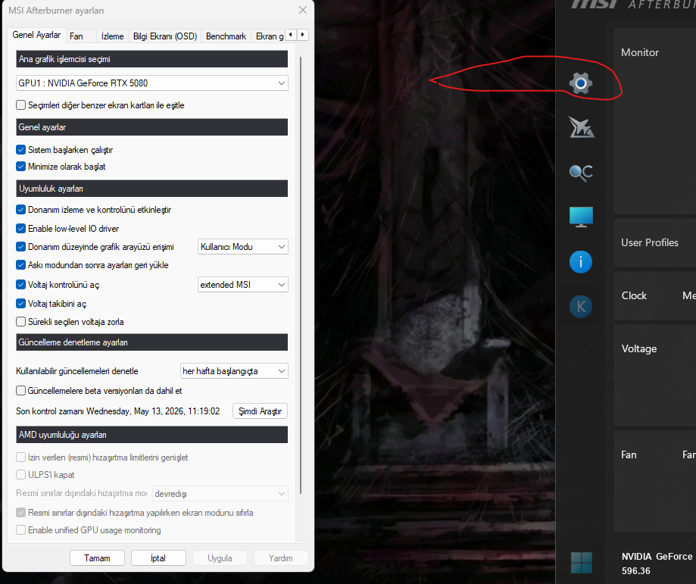Viewport: 696px width, 584px height.
Task: Launch the OC Scanner magnifier icon
Action: [x=581, y=172]
